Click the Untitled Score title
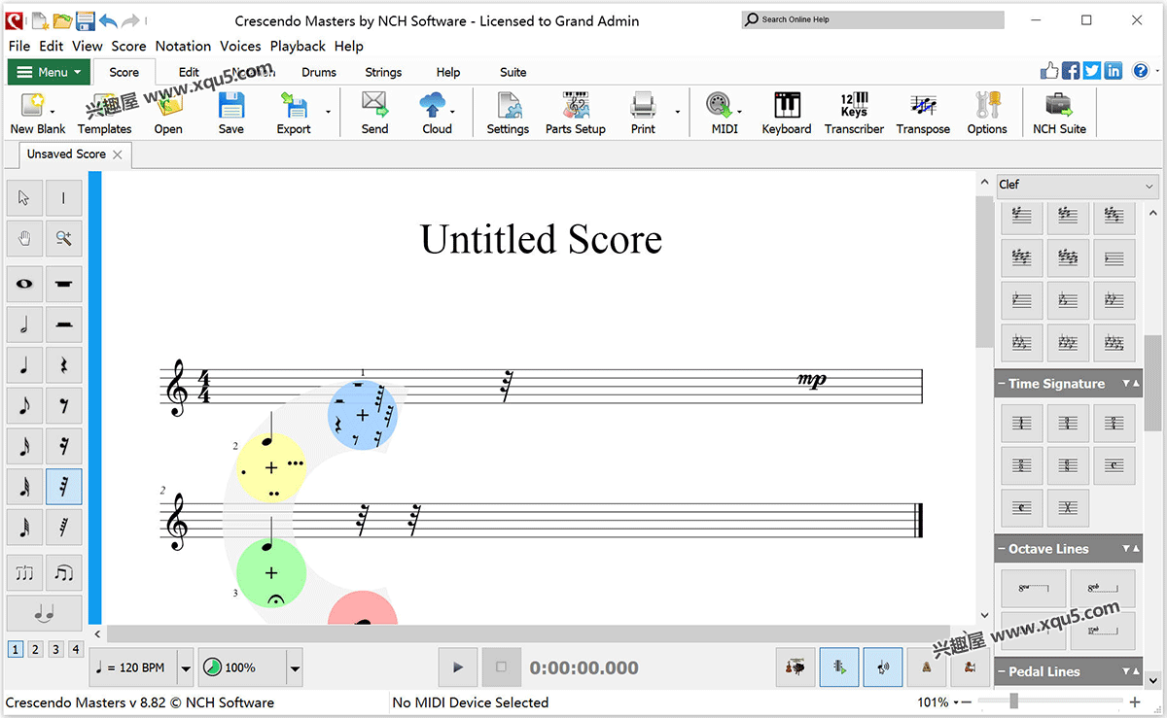This screenshot has height=718, width=1167. [541, 239]
